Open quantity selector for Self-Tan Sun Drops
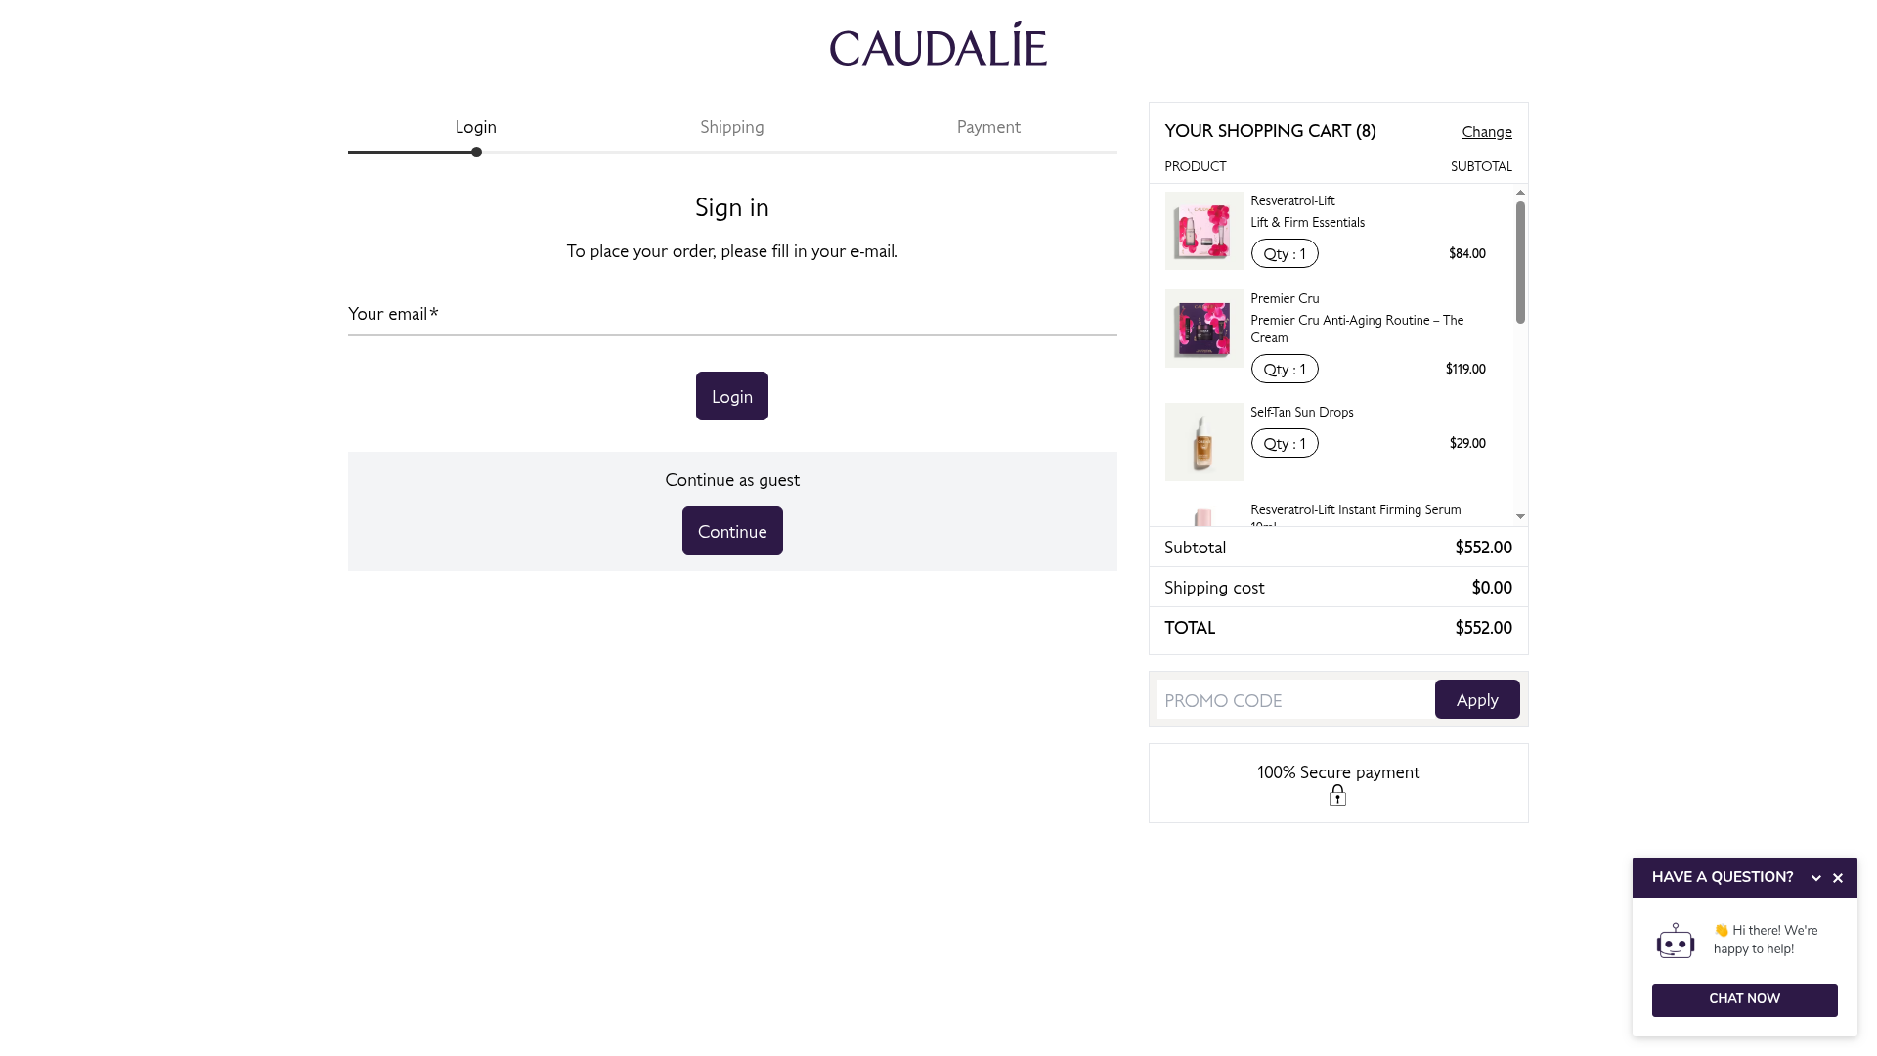The height and width of the screenshot is (1056, 1877). 1285,443
